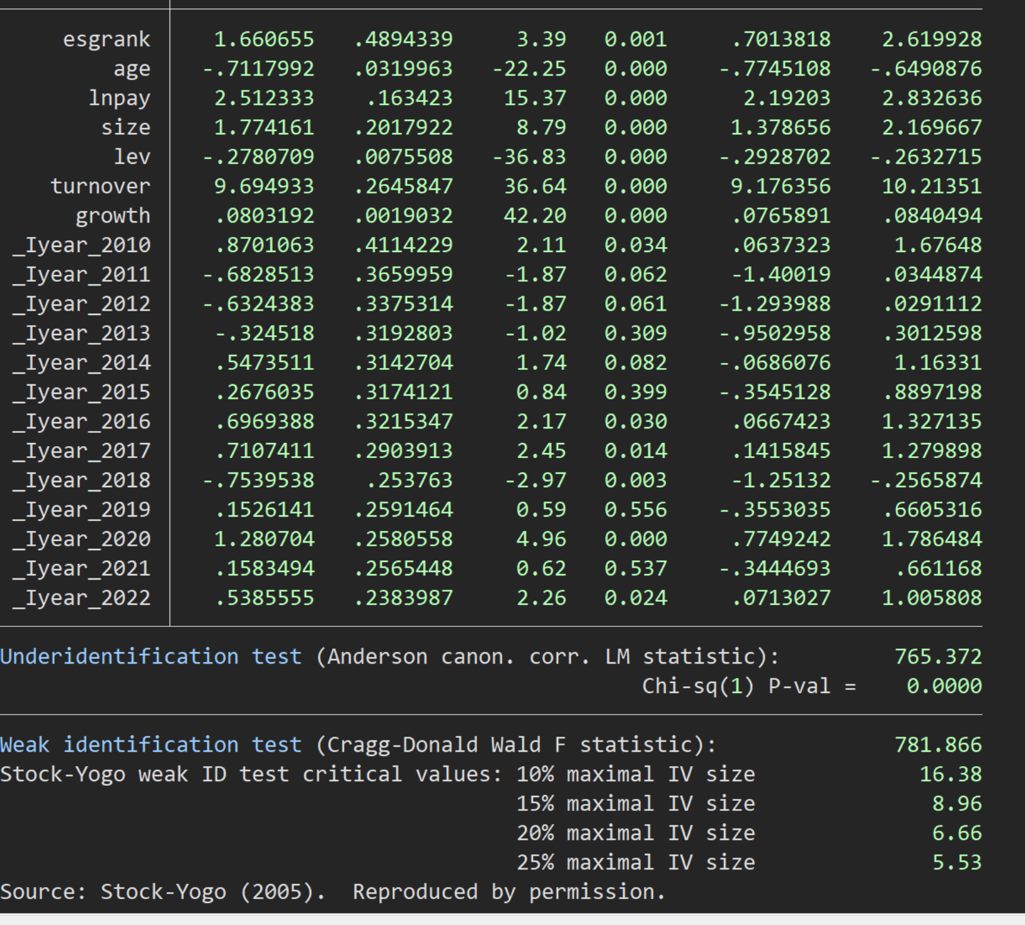1025x925 pixels.
Task: Select the _Iyear_2014 coefficient .5473511
Action: click(265, 363)
